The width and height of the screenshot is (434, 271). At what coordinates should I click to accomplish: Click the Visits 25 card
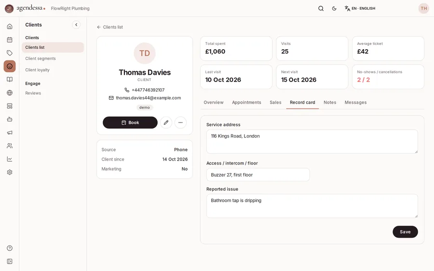click(x=312, y=48)
